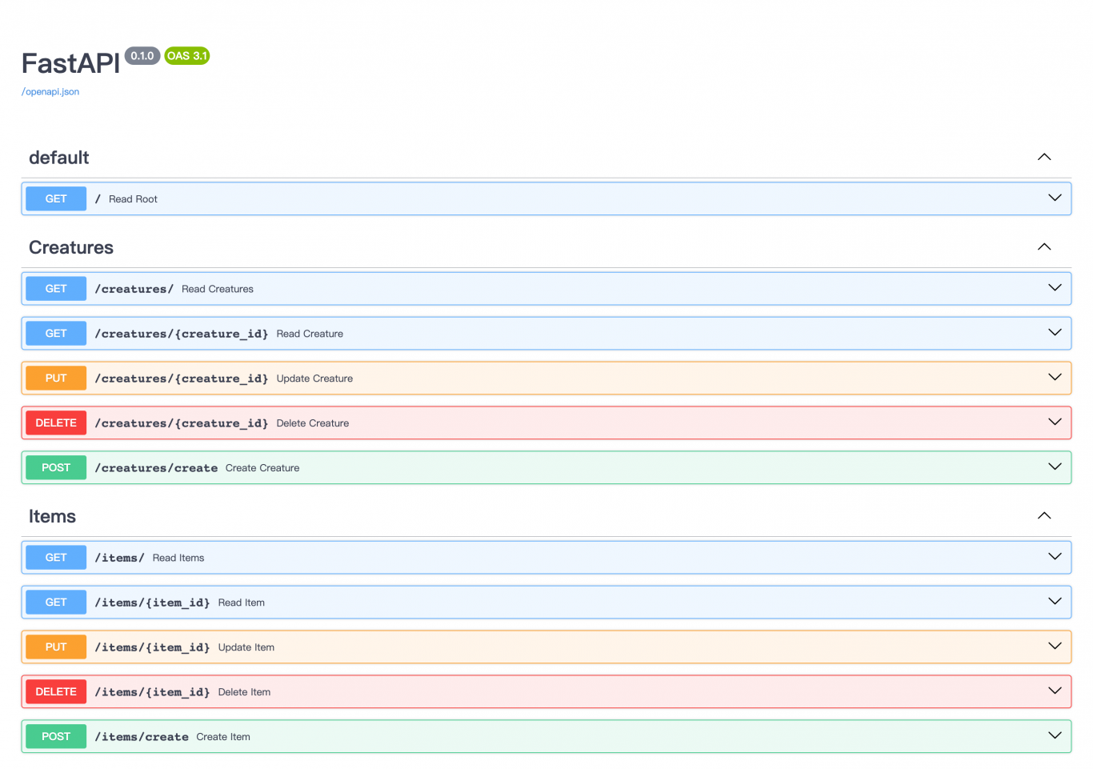
Task: Expand the Read Item endpoint arrow
Action: tap(1055, 601)
